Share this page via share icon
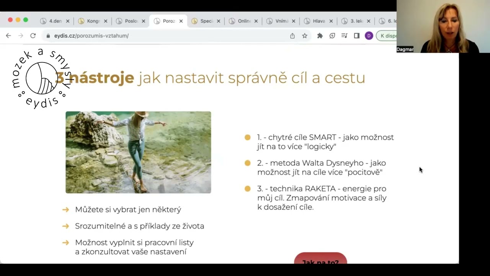The image size is (490, 276). (292, 36)
